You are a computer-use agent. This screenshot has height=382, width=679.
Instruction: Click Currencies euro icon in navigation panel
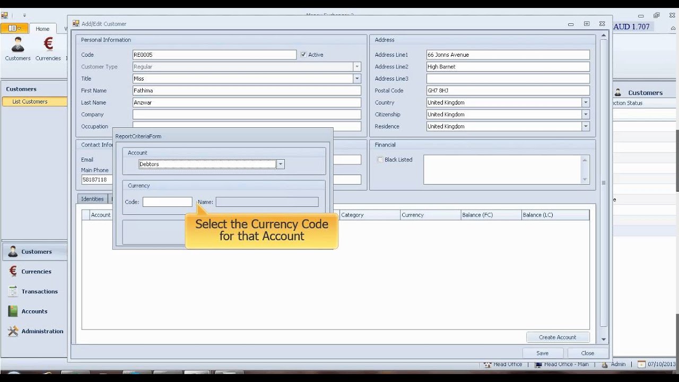(13, 271)
